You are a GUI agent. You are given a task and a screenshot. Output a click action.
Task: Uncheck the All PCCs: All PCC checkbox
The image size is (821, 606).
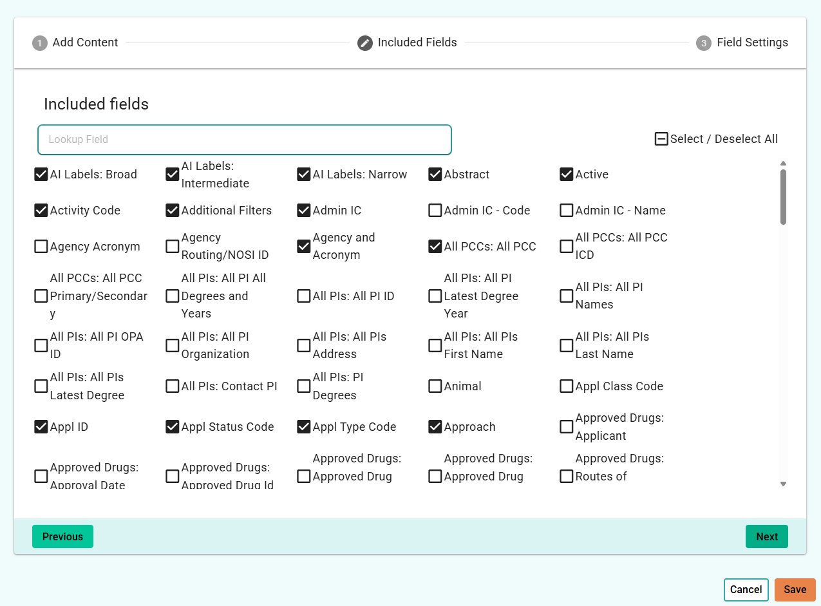pos(435,247)
